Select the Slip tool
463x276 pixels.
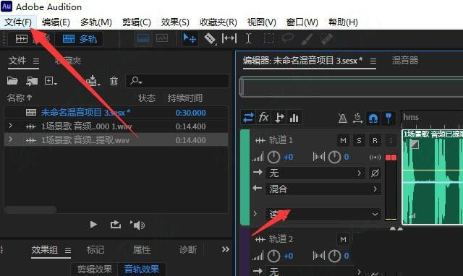(229, 38)
